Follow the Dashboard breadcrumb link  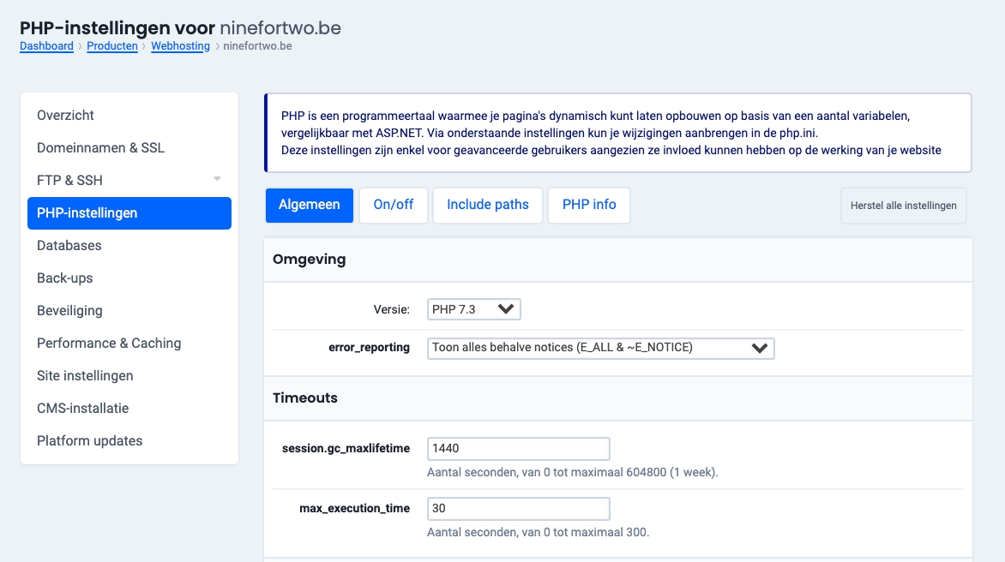[46, 46]
